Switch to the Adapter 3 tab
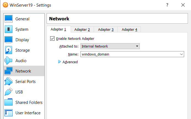Image resolution: width=191 pixels, height=119 pixels. (106, 30)
